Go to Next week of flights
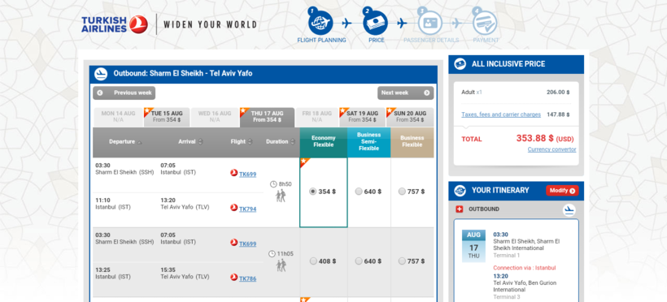 tap(405, 93)
